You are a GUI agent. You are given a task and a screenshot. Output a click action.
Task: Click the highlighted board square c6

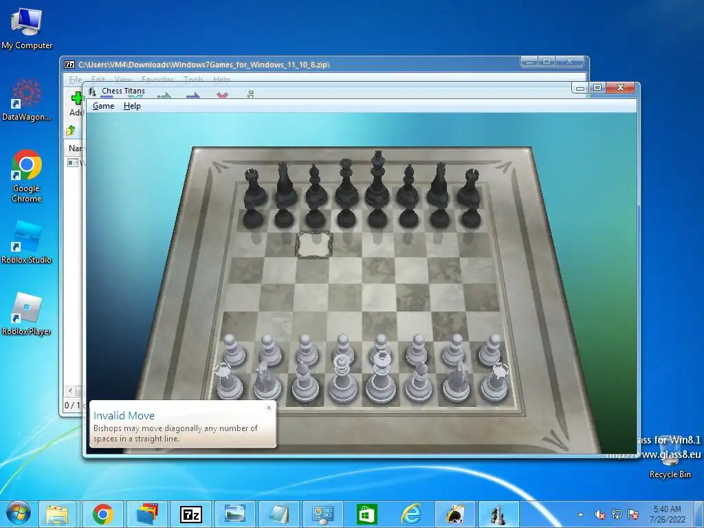(313, 245)
